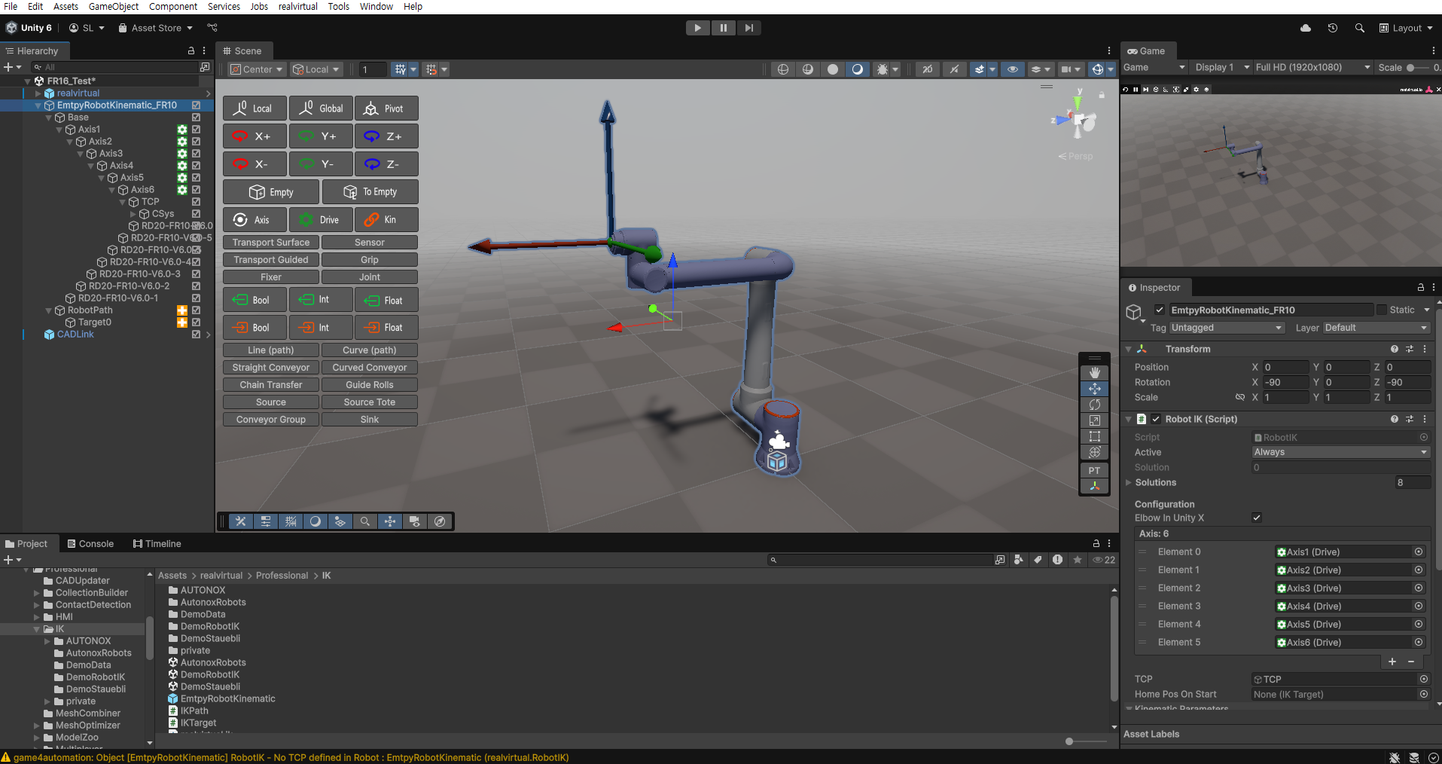The height and width of the screenshot is (764, 1442).
Task: Click the Step frame button
Action: (748, 28)
